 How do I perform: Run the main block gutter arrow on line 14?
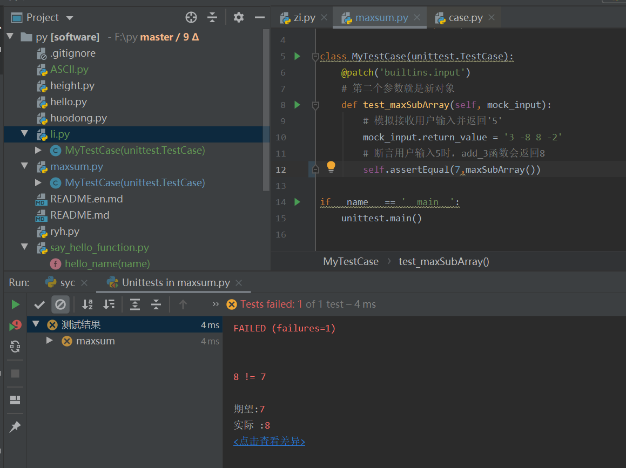tap(297, 202)
